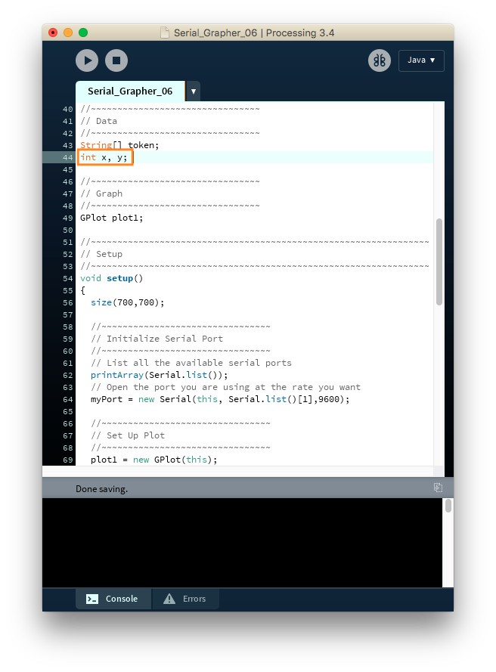The width and height of the screenshot is (496, 672).
Task: Click the opening brace on line 55
Action: (x=82, y=290)
